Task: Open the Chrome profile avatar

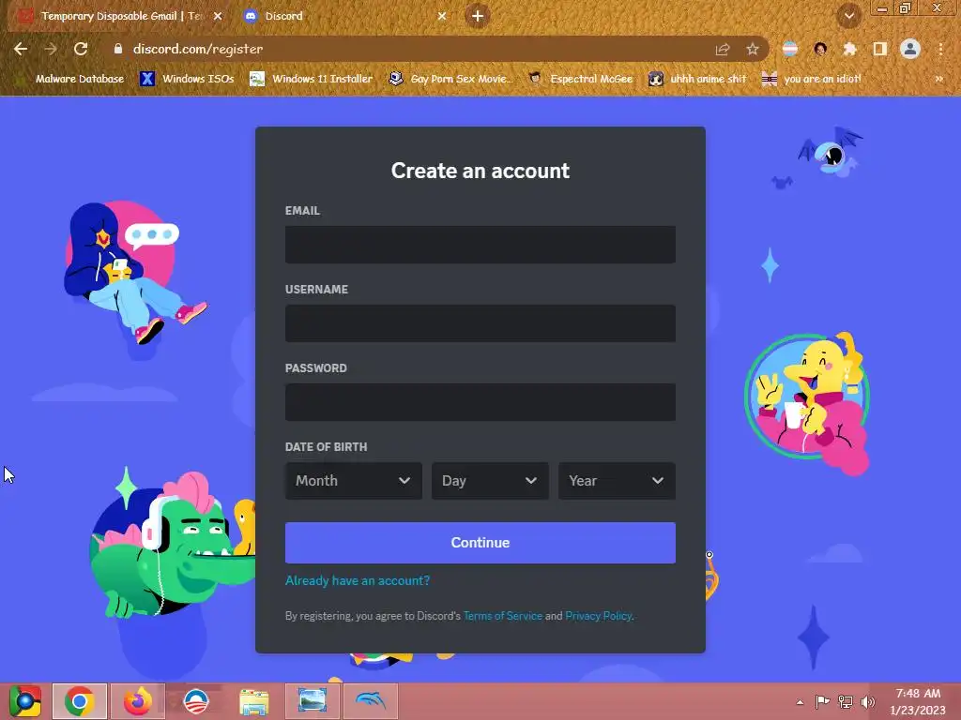Action: 910,49
